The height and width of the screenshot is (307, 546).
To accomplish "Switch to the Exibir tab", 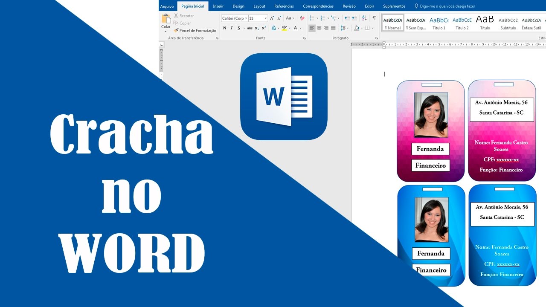I will pos(369,6).
